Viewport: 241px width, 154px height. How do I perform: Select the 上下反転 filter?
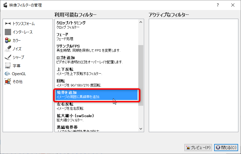(96, 71)
